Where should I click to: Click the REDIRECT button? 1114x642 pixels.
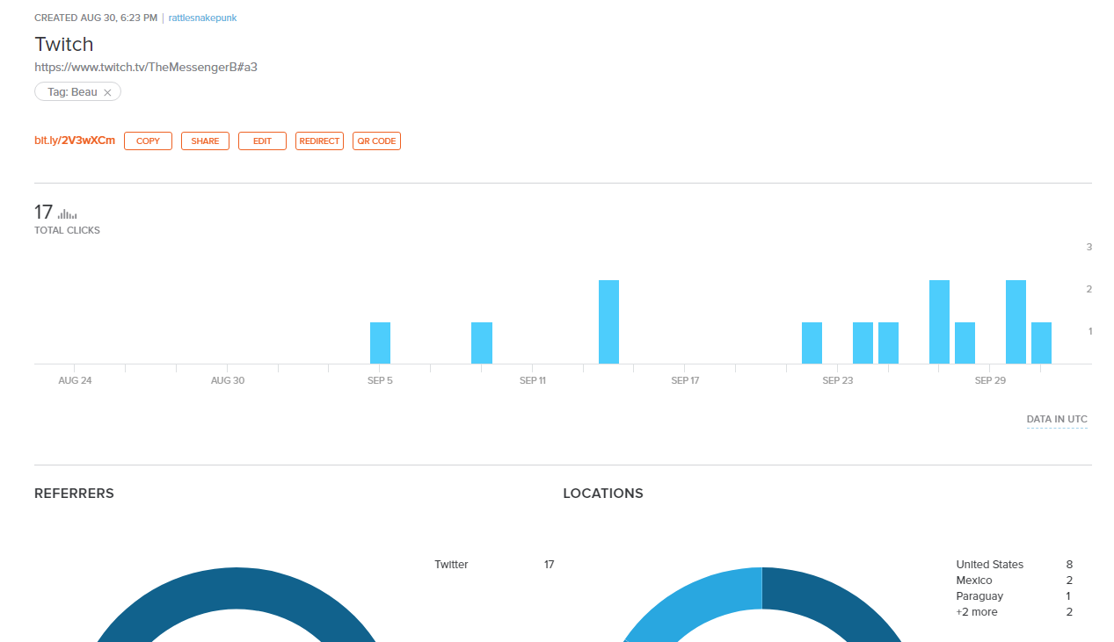[x=319, y=141]
